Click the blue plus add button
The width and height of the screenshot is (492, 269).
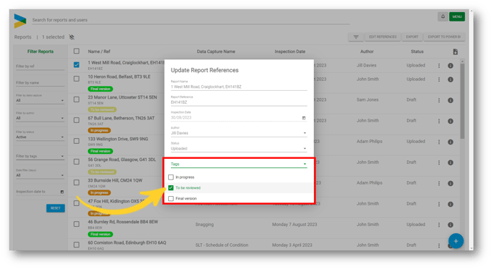pos(456,241)
